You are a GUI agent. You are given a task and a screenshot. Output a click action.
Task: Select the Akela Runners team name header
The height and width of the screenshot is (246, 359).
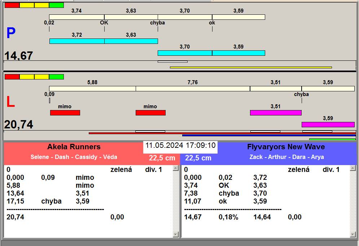click(74, 147)
